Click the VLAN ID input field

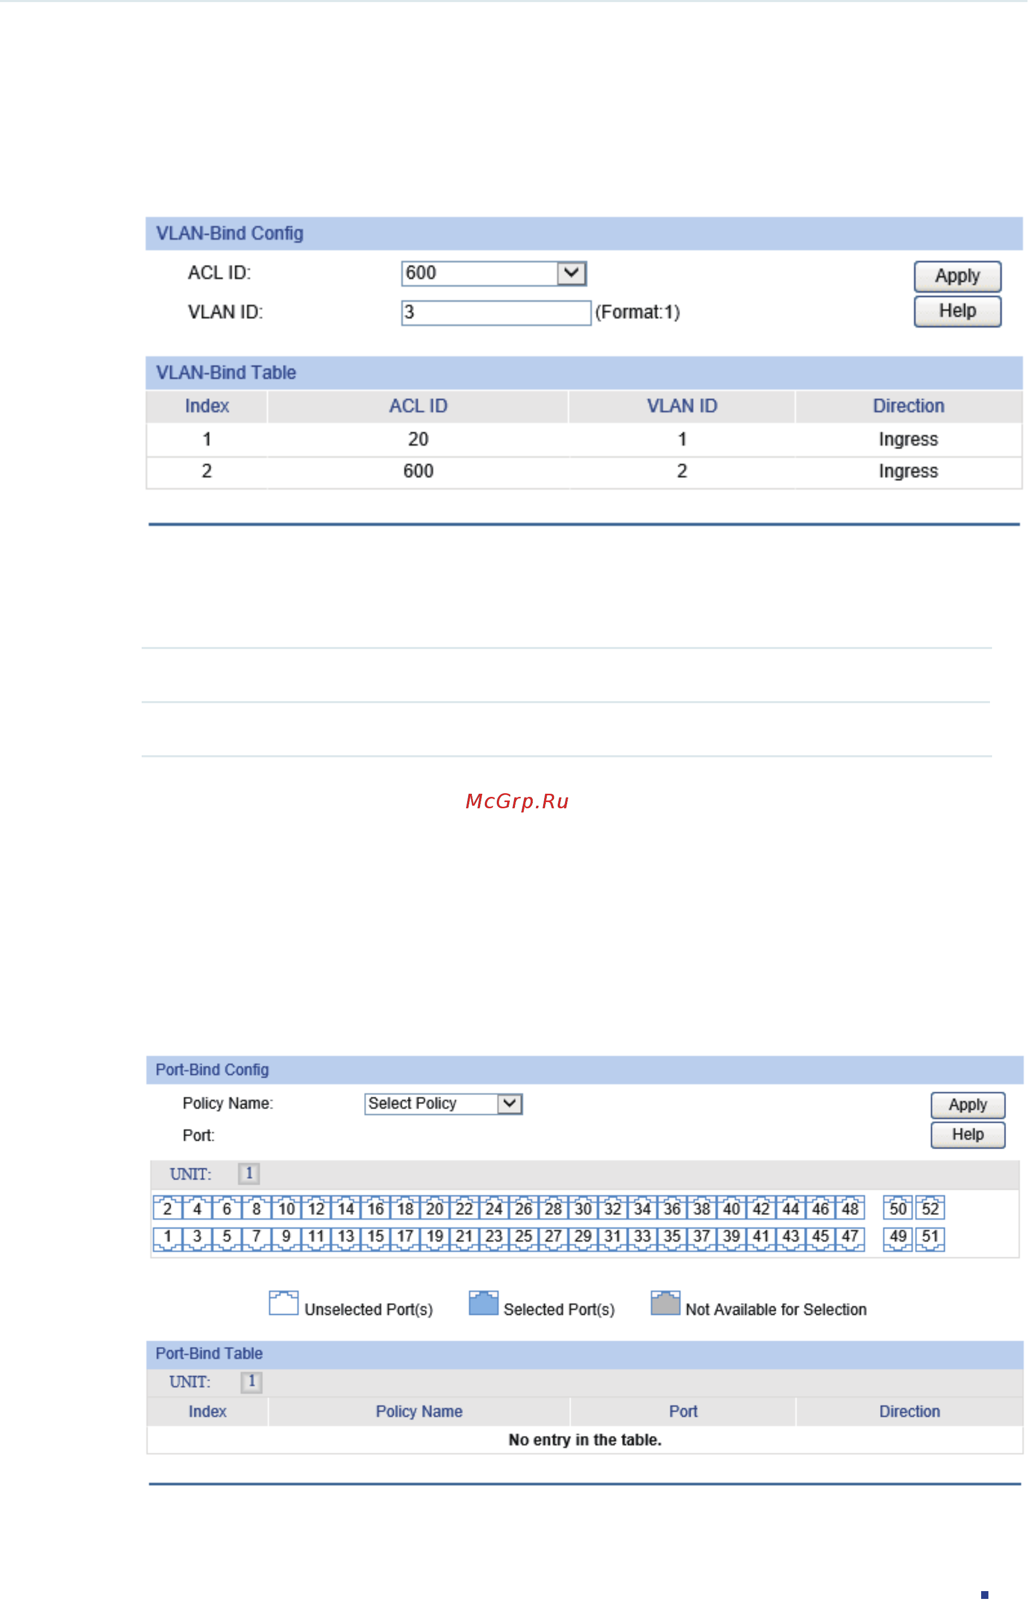point(496,313)
